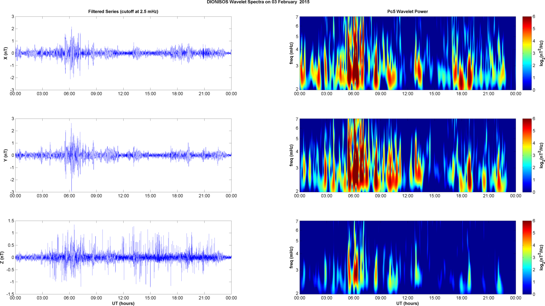Click the top Pc5 wavelet power spectrogram
The width and height of the screenshot is (545, 306).
[x=407, y=53]
